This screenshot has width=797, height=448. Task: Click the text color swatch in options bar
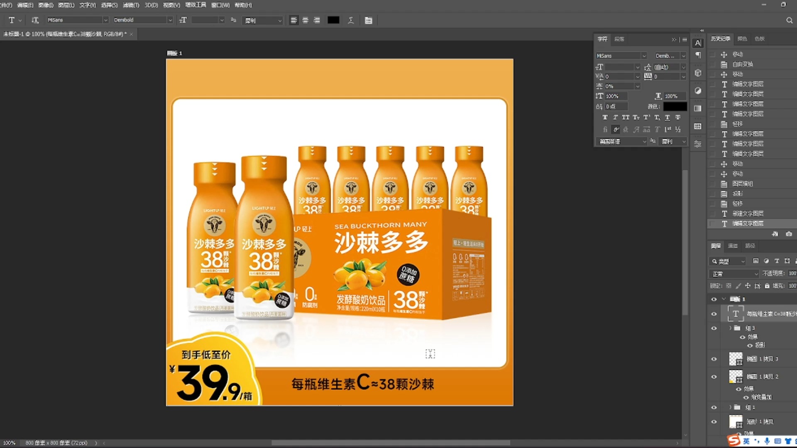pos(333,20)
